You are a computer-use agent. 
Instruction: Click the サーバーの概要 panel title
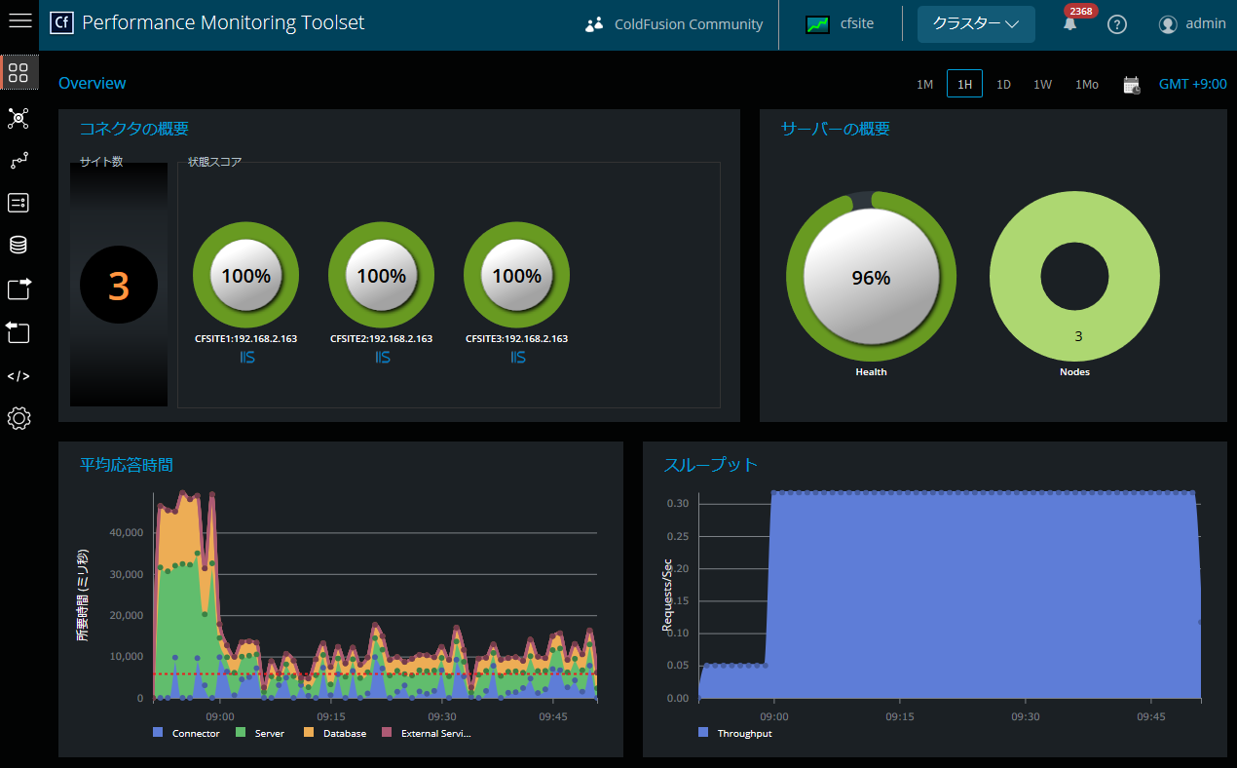pyautogui.click(x=836, y=129)
